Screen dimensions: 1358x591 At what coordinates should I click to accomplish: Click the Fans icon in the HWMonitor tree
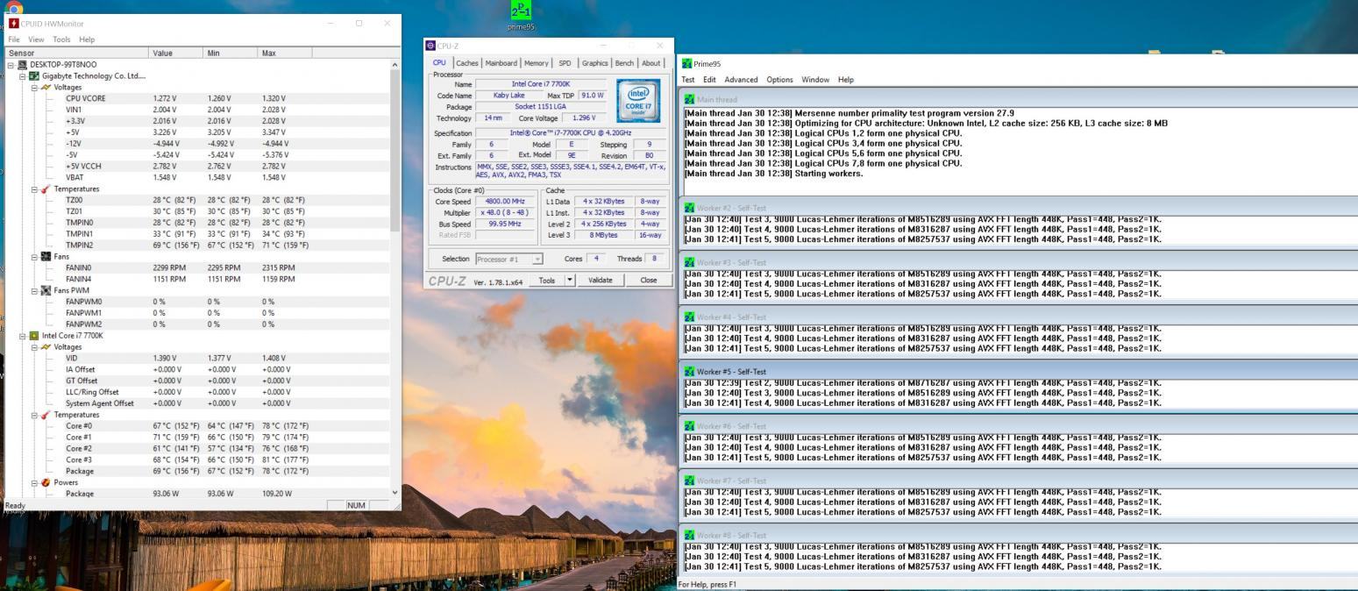(x=46, y=256)
